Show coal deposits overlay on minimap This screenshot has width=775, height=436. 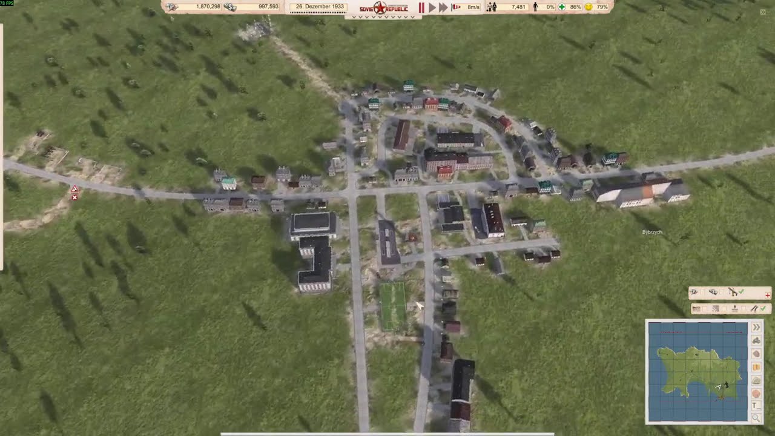[x=756, y=341]
